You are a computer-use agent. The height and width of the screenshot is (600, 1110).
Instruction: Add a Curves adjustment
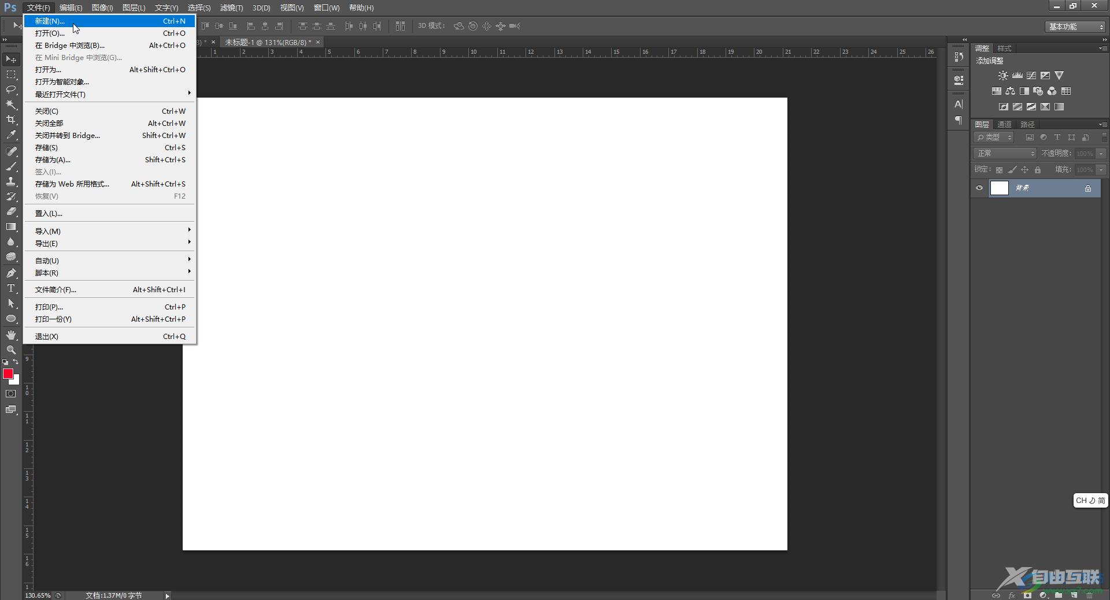pyautogui.click(x=1031, y=76)
